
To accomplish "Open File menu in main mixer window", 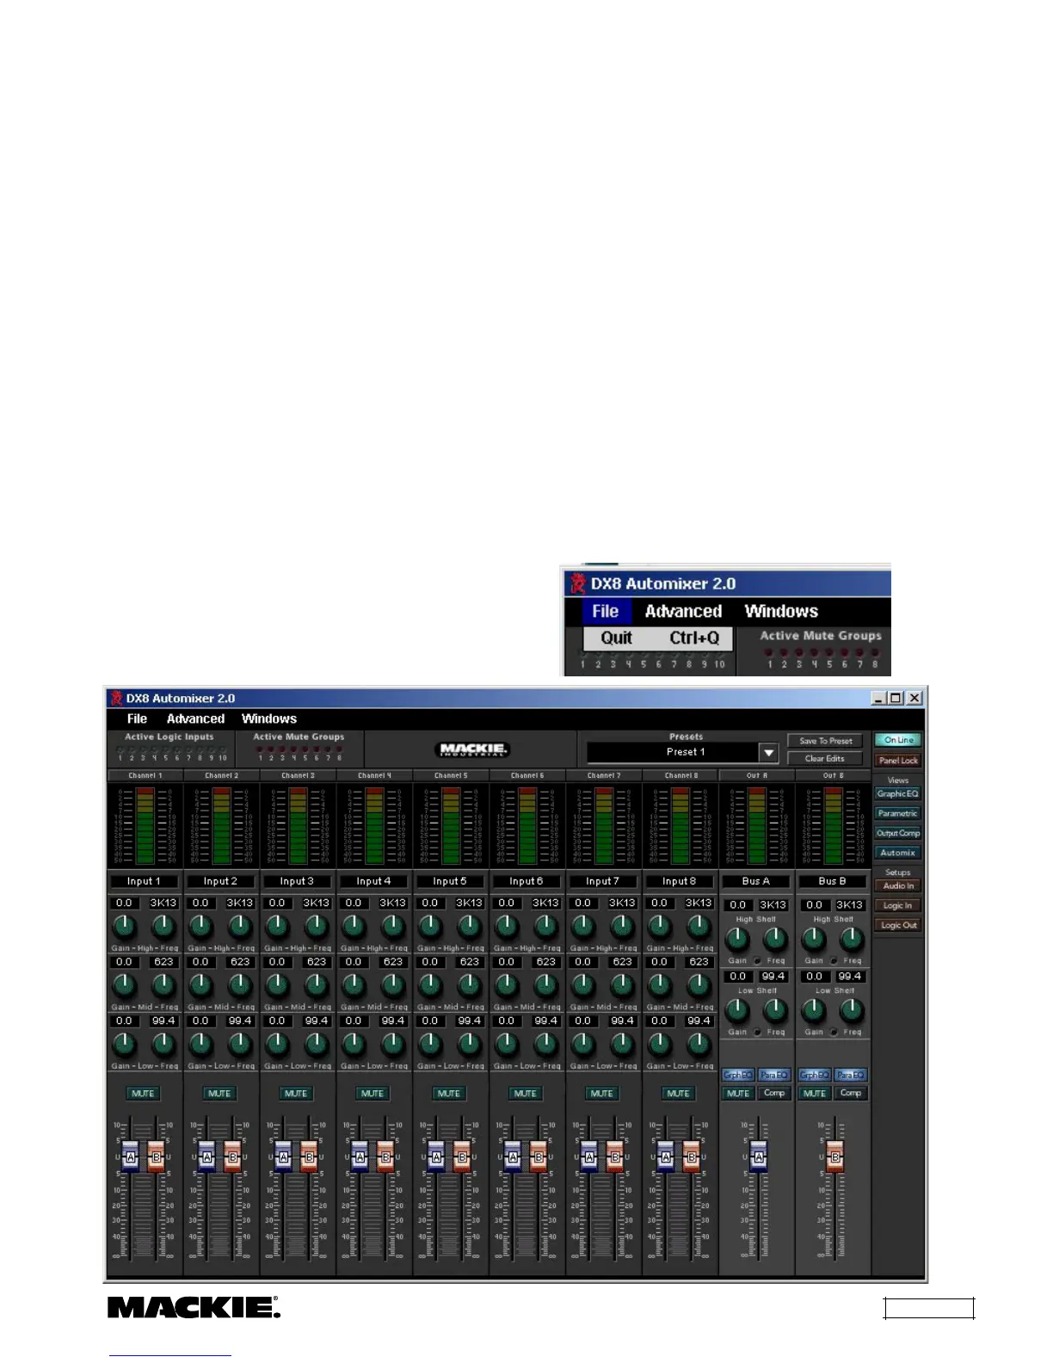I will (137, 719).
